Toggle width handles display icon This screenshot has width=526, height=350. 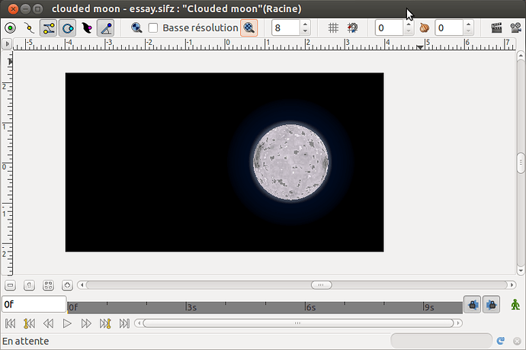87,28
